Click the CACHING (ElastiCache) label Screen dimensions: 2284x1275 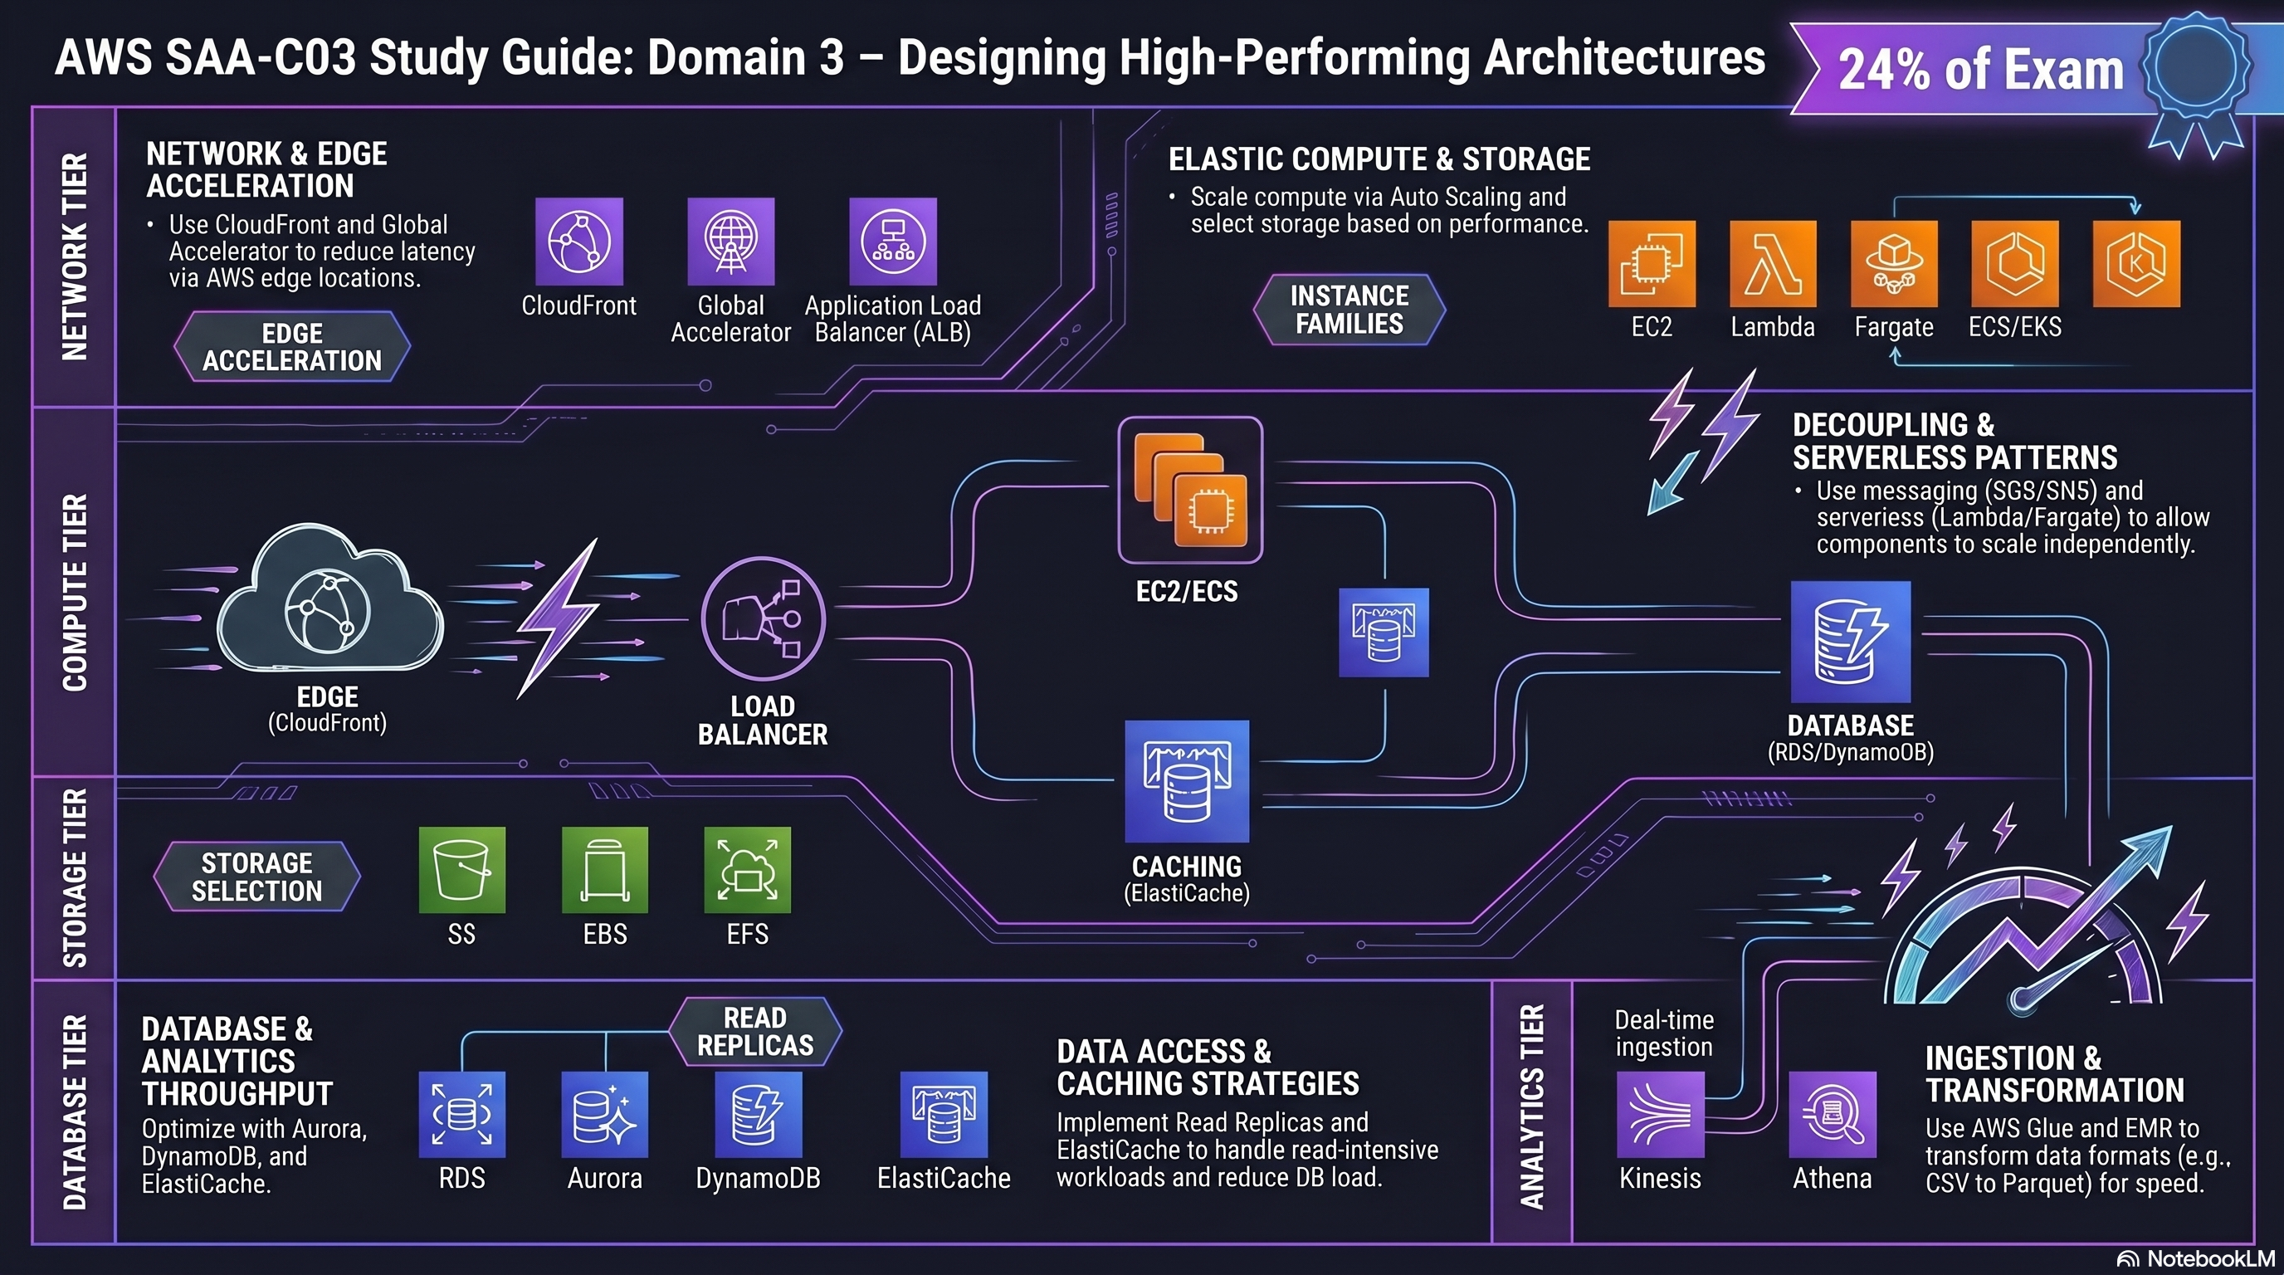pyautogui.click(x=1186, y=879)
